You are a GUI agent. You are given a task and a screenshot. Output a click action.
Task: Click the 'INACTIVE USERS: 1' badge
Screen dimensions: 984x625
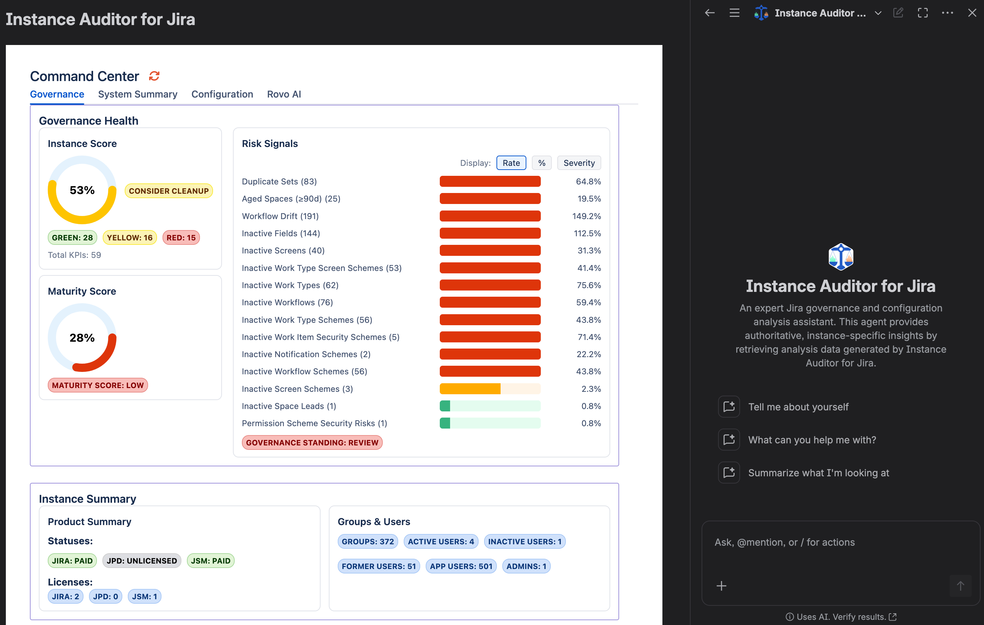[525, 542]
